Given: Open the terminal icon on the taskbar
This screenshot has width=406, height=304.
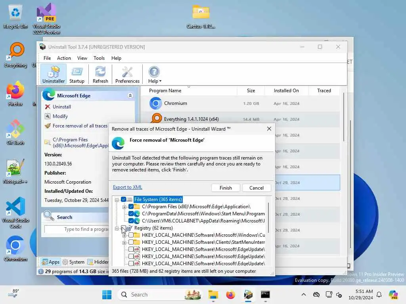Looking at the screenshot, I should coord(265,294).
